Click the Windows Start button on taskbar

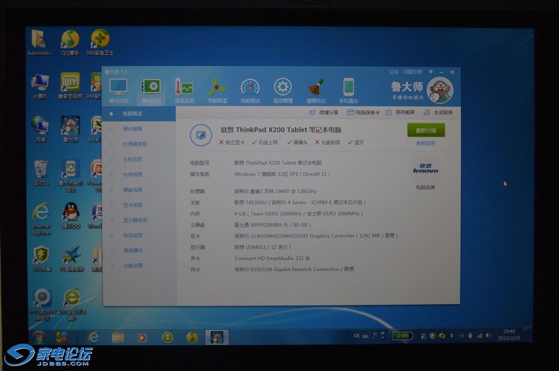point(39,336)
